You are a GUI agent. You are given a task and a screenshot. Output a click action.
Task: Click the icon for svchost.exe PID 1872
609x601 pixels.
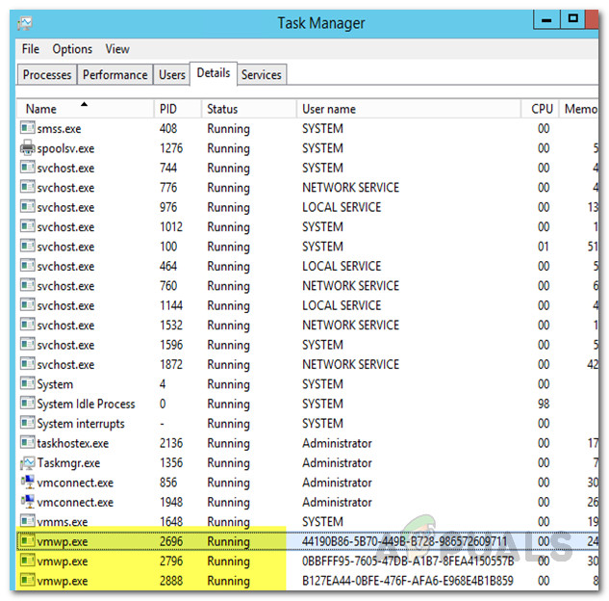pos(28,363)
